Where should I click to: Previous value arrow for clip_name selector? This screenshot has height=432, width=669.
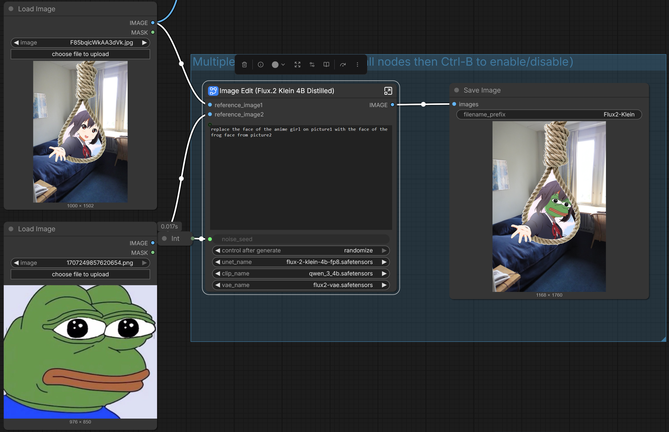[218, 273]
